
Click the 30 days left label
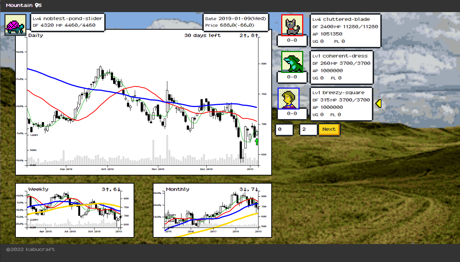[202, 36]
